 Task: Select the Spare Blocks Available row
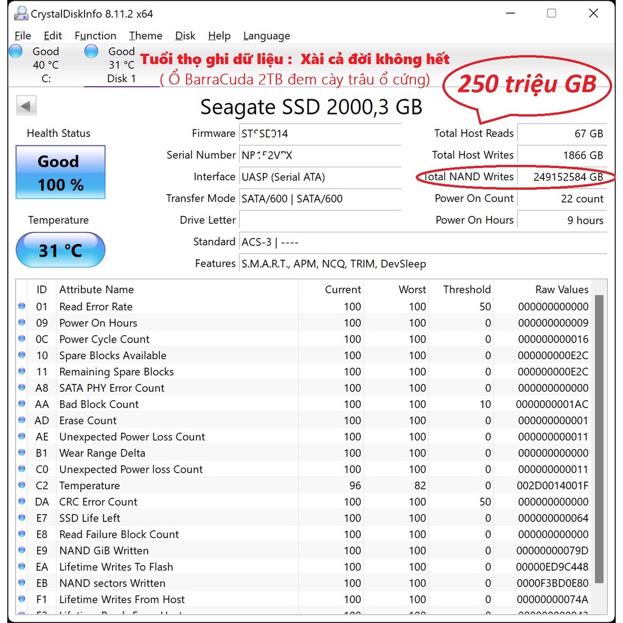pyautogui.click(x=304, y=355)
